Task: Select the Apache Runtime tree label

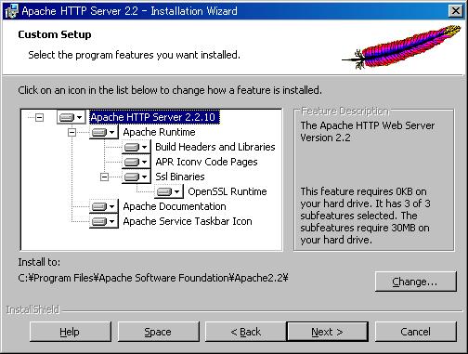Action: coord(159,132)
